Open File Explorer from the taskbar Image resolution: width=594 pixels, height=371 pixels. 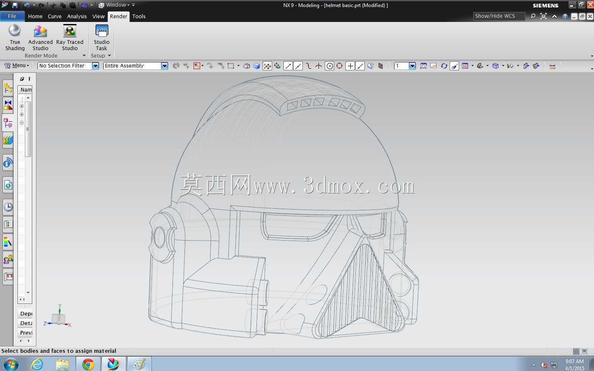[x=62, y=364]
